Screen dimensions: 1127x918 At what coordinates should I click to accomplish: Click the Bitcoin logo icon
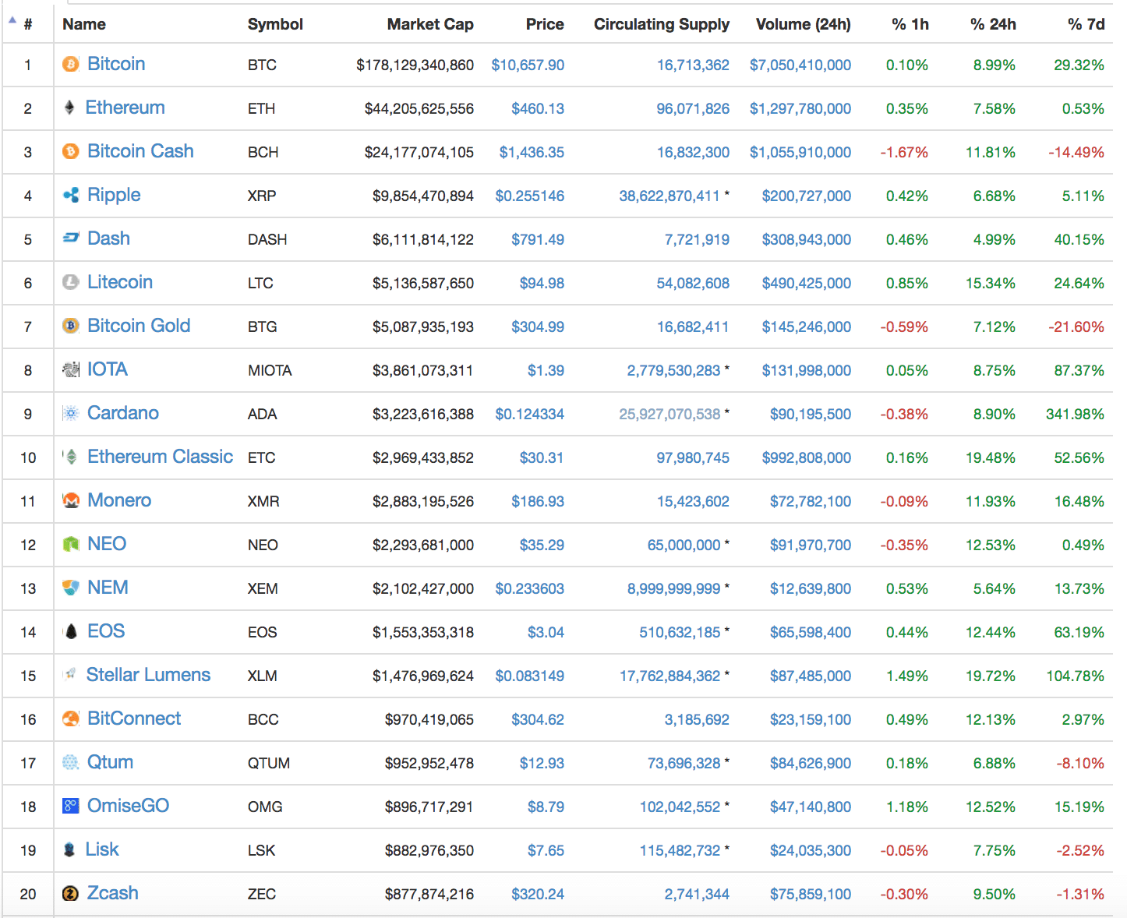click(71, 65)
